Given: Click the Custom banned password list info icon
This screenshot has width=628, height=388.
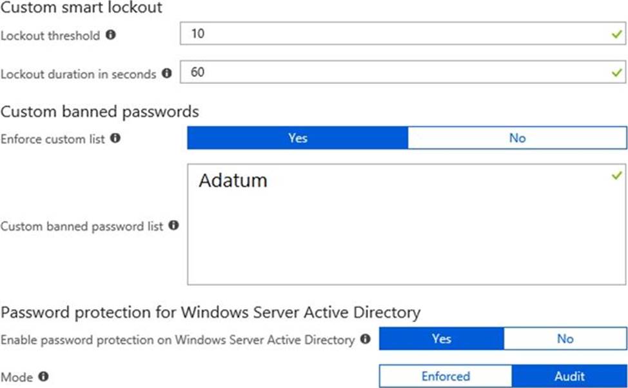Looking at the screenshot, I should 173,225.
